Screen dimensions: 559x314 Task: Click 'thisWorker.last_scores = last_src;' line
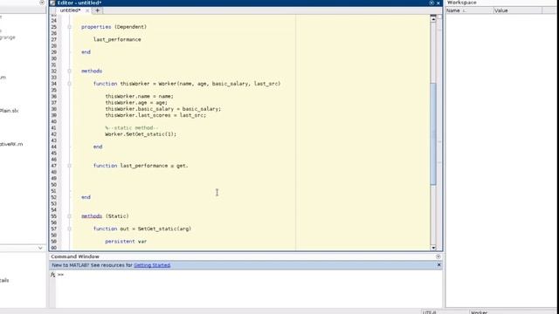155,115
